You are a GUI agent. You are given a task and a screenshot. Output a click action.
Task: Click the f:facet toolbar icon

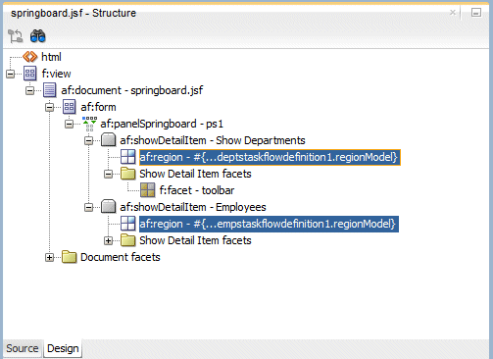[148, 190]
